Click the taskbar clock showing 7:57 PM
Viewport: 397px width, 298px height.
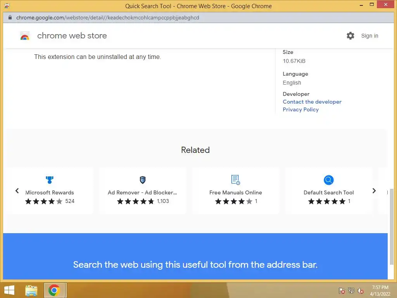coord(380,290)
